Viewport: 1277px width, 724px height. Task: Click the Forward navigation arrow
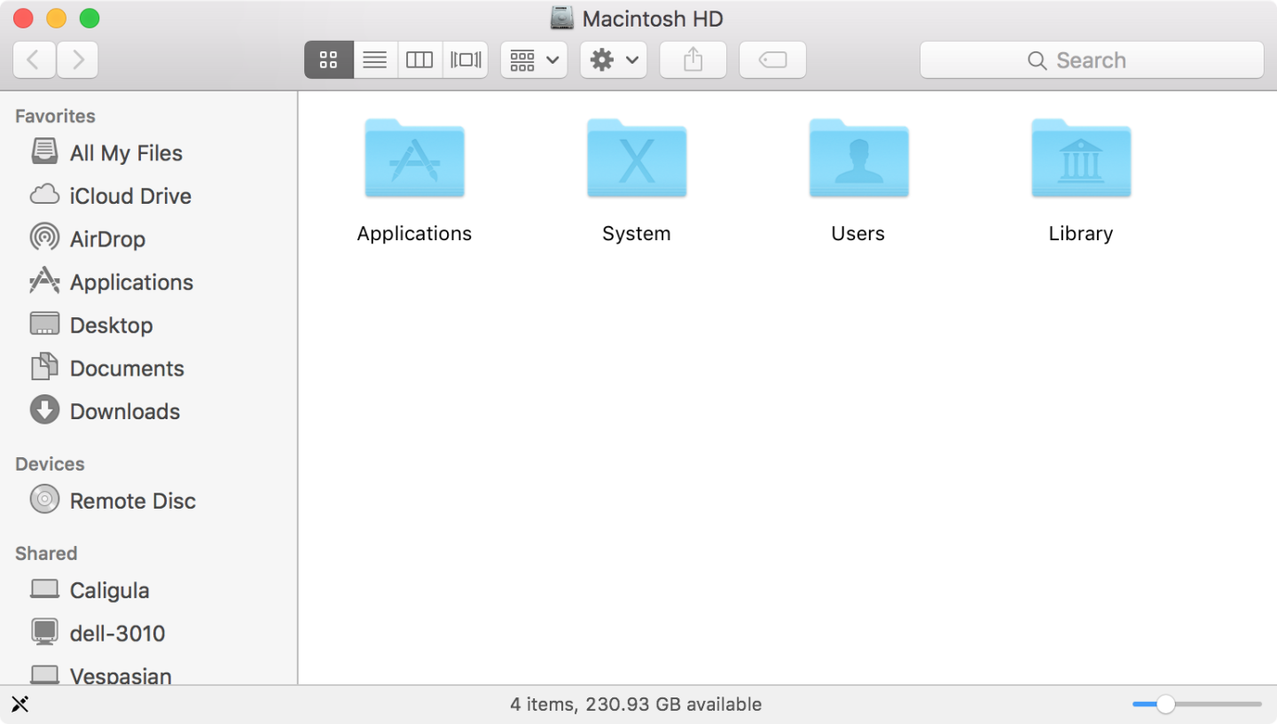(x=76, y=59)
